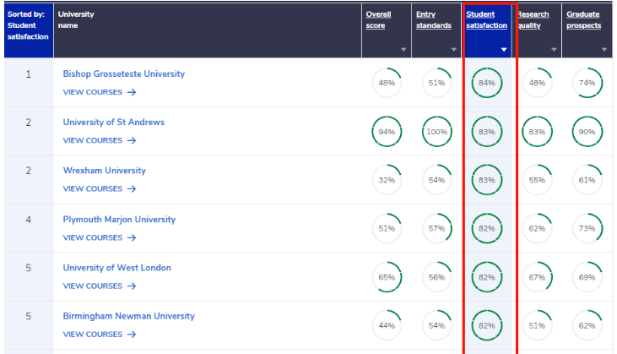This screenshot has height=354, width=617.
Task: Click Birmingham Newman 54% entry standards circle
Action: pos(436,325)
